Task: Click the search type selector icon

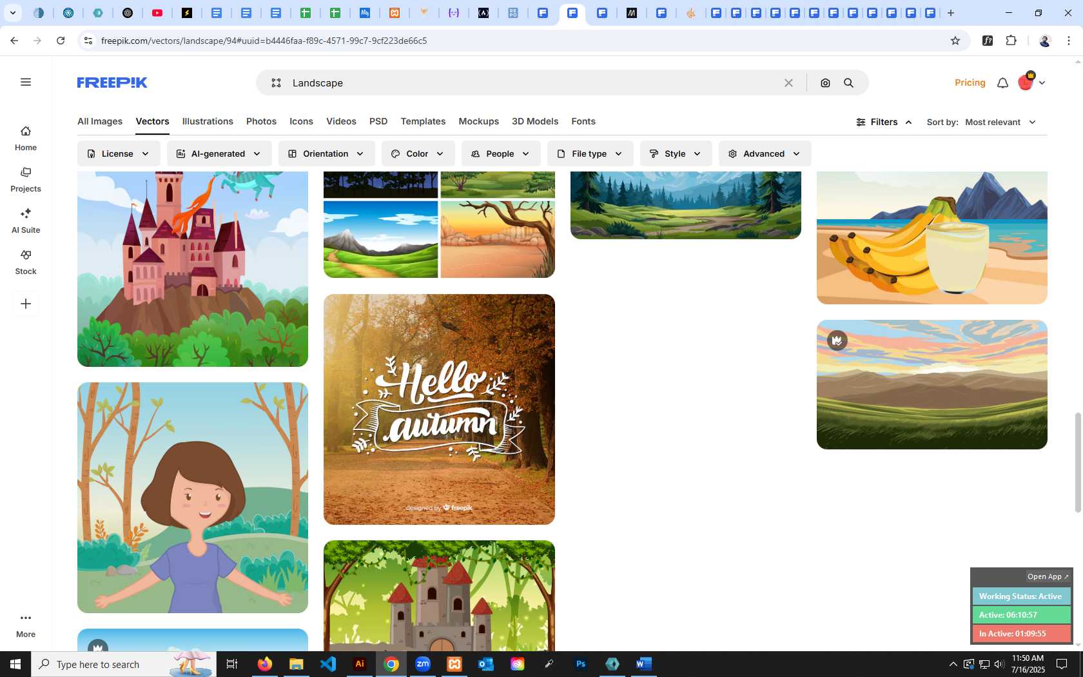Action: click(276, 83)
